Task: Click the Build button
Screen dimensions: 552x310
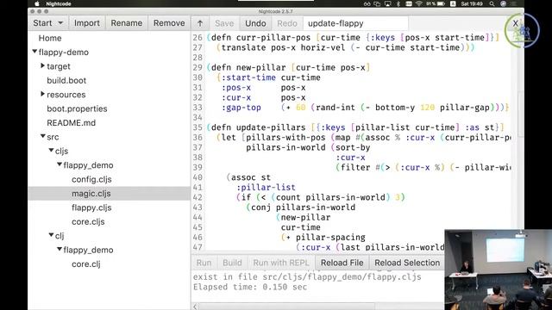Action: [232, 263]
